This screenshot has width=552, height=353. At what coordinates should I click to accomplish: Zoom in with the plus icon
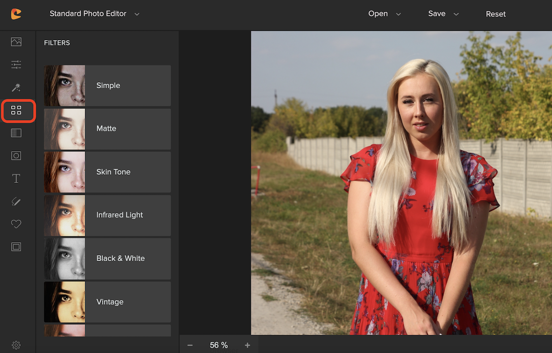(x=247, y=345)
